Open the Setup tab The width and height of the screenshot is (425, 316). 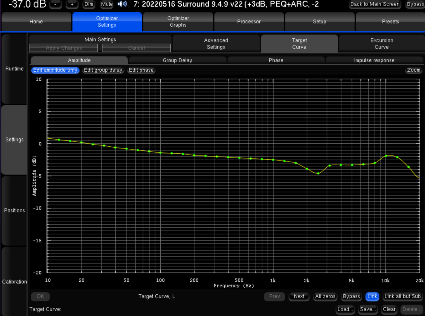coord(320,22)
